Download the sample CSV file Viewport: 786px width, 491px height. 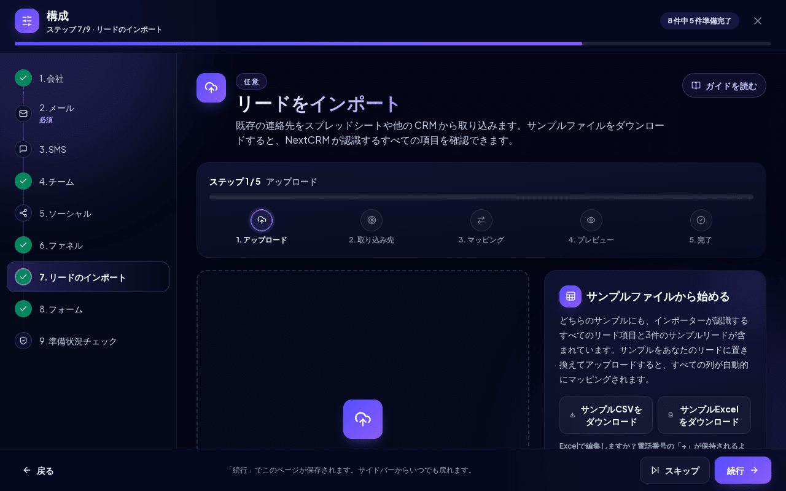606,415
